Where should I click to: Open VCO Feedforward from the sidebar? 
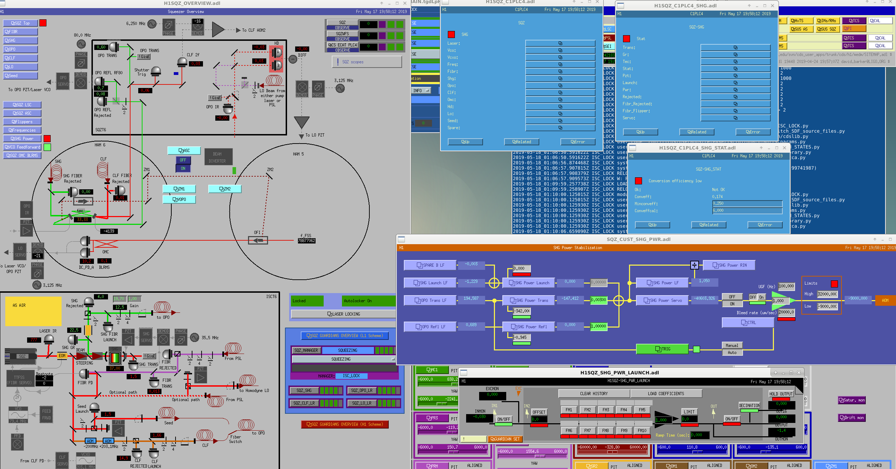point(22,147)
